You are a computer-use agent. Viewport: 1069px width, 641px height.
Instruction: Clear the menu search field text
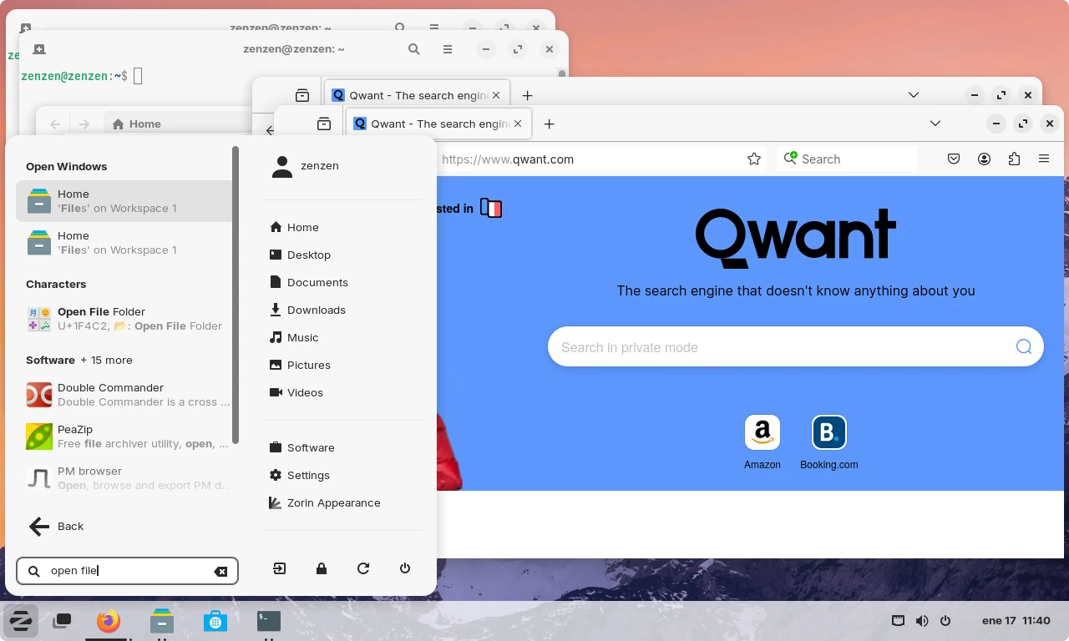pos(220,572)
